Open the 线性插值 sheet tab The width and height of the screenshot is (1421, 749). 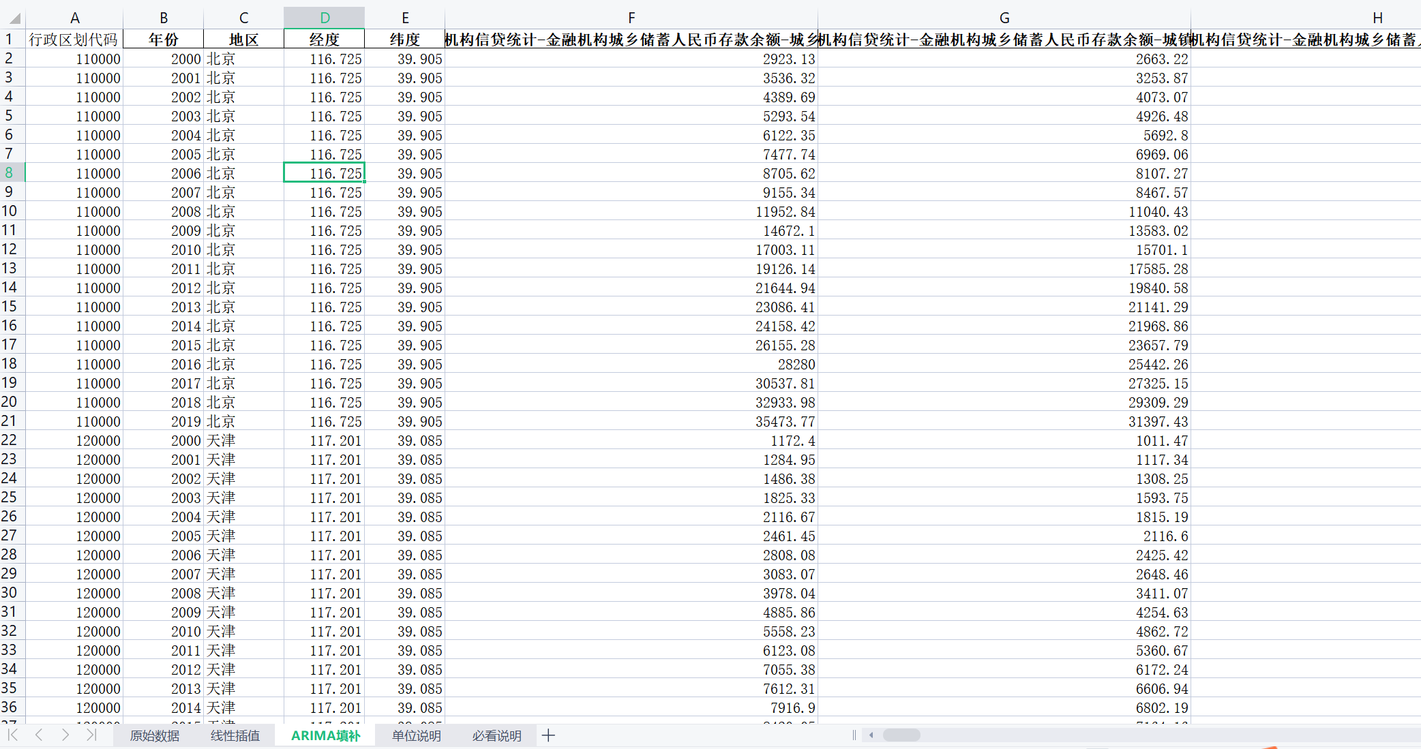tap(235, 736)
